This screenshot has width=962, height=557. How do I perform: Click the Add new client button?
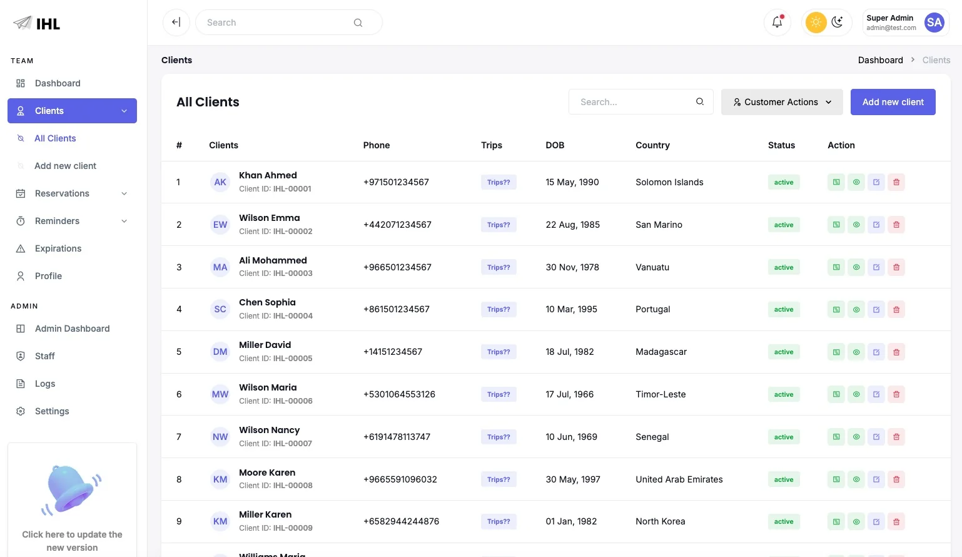[893, 102]
